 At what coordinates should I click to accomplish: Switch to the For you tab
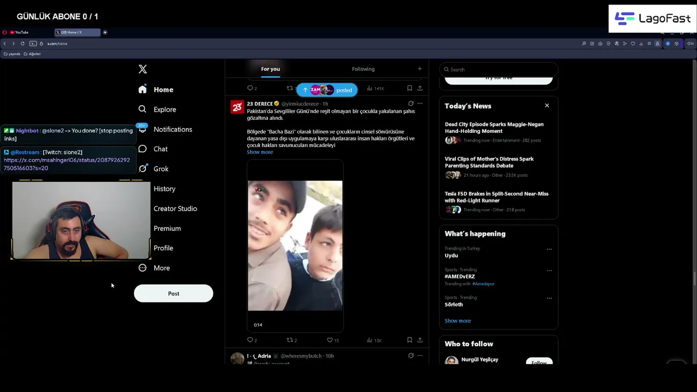(270, 69)
